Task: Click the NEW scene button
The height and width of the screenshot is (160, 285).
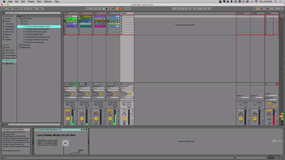Action: click(x=128, y=8)
